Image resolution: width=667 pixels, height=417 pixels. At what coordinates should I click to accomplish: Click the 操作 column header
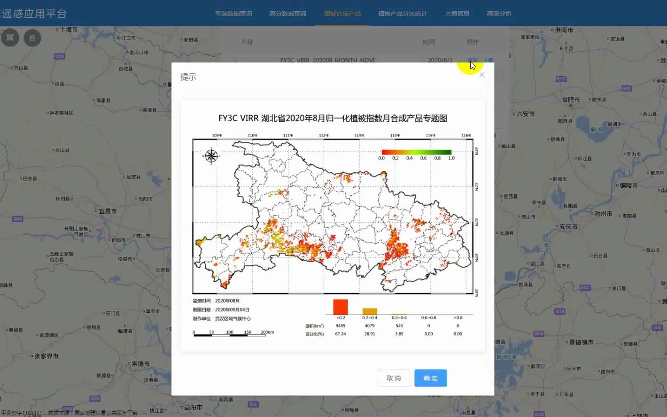(x=473, y=42)
